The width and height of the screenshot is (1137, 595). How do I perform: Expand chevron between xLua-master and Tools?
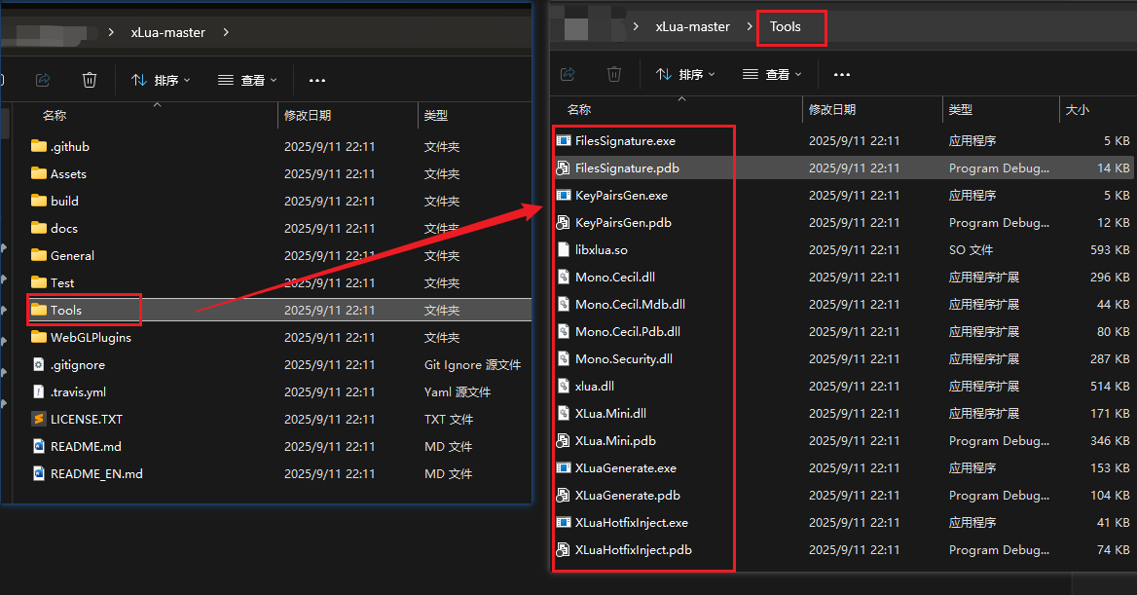point(750,27)
